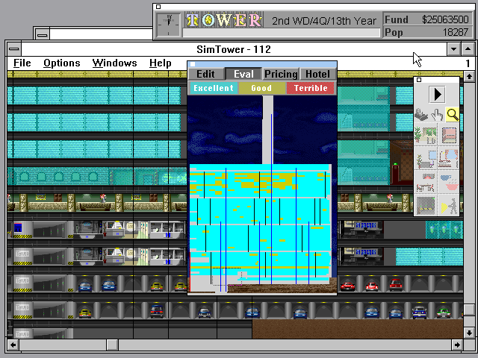Choose the dark parking facility tool

pyautogui.click(x=426, y=206)
